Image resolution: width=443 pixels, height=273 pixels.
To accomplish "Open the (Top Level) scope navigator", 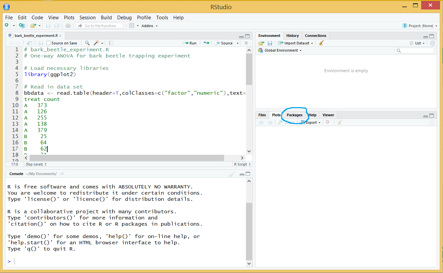I will coord(36,164).
